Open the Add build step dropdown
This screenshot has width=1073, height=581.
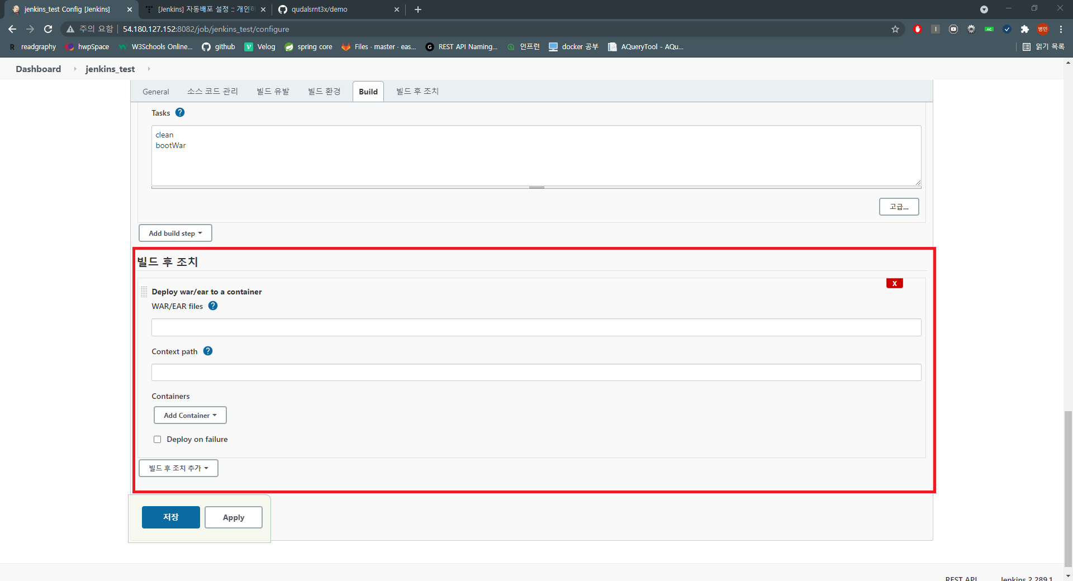(175, 233)
